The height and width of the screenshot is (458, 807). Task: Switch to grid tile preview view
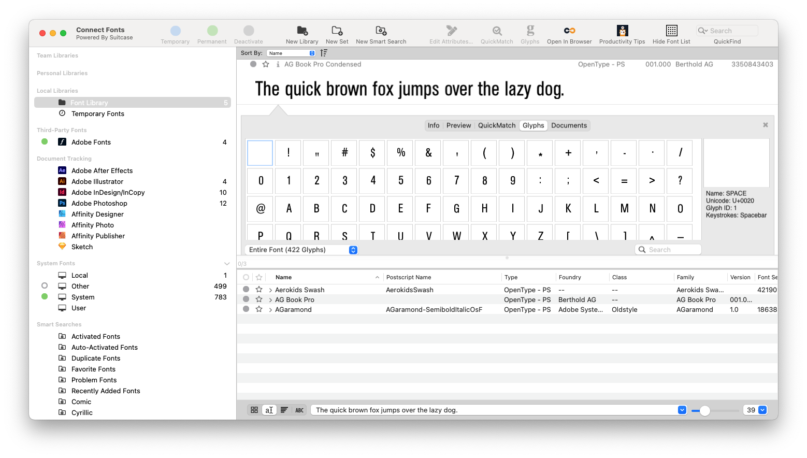point(254,410)
